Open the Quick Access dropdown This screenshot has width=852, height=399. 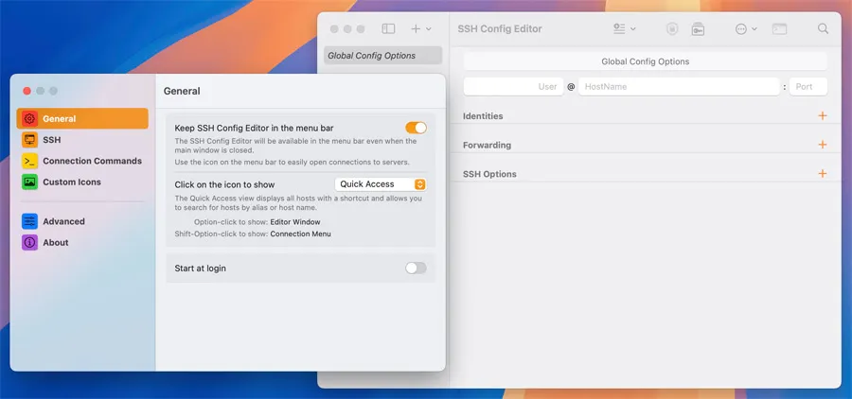click(x=381, y=184)
